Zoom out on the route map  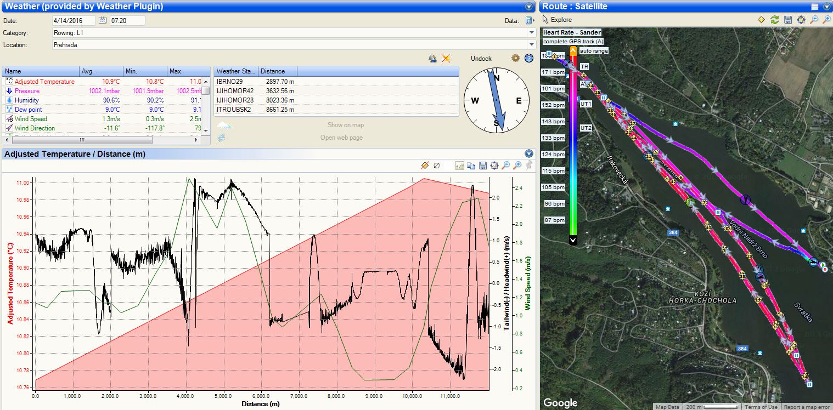click(x=814, y=20)
